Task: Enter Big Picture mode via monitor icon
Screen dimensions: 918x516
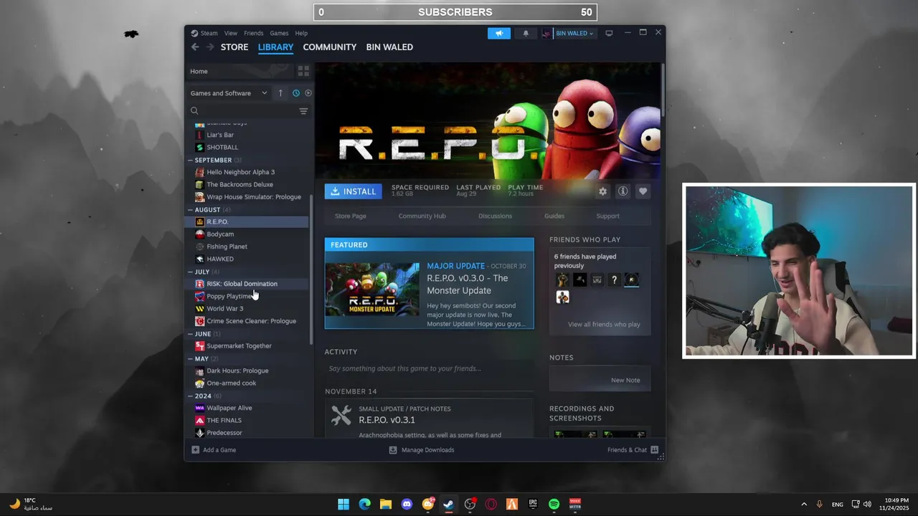Action: click(609, 33)
